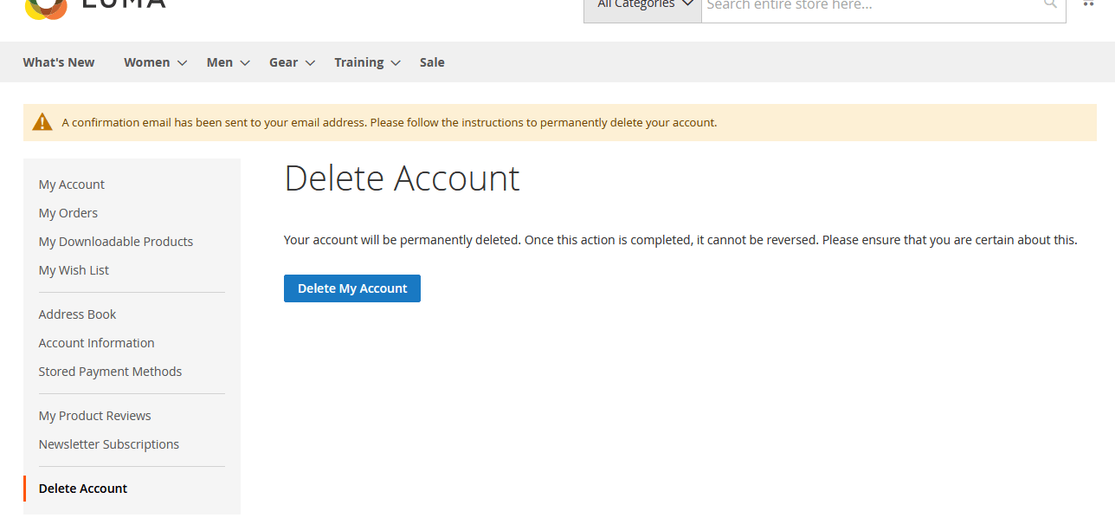
Task: Open My Orders in the sidebar
Action: pyautogui.click(x=68, y=213)
